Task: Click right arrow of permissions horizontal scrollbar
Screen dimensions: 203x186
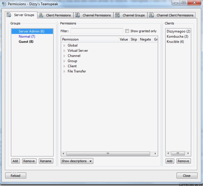Action: (155, 154)
